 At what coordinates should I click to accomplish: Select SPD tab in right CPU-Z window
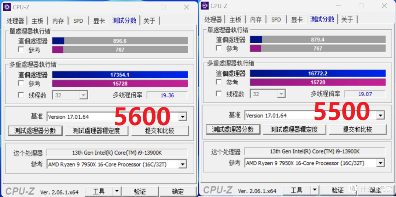(x=276, y=19)
